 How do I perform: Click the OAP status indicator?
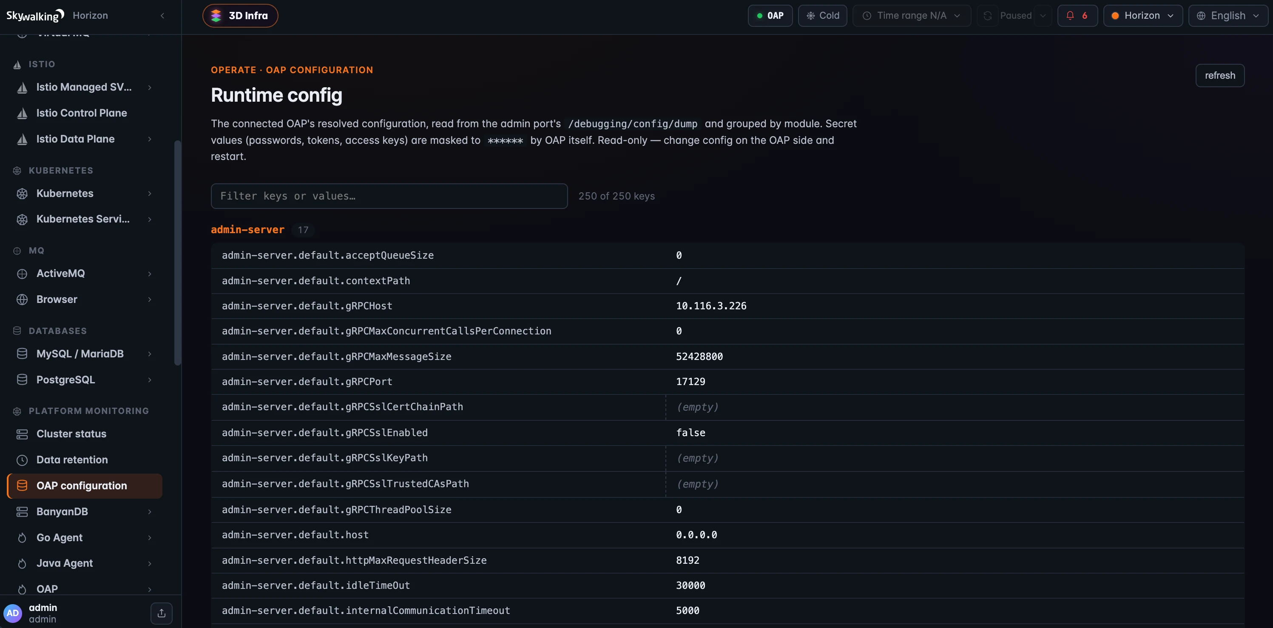[x=770, y=16]
